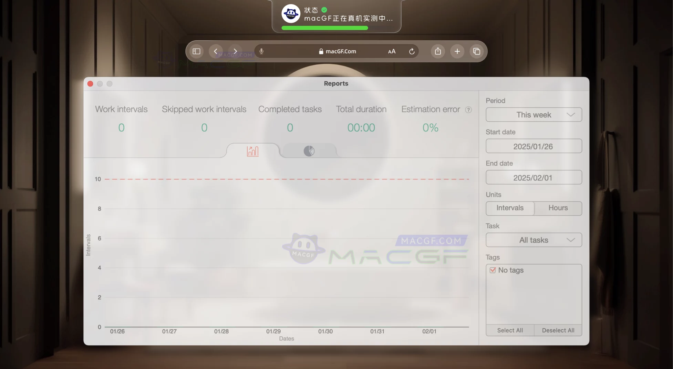Open the tab overview icon
This screenshot has height=369, width=673.
477,51
